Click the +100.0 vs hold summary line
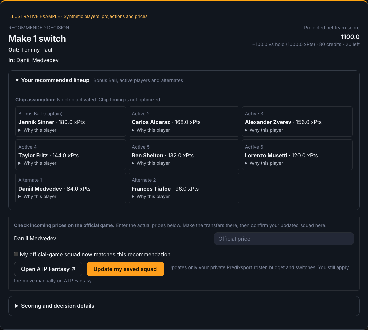Image resolution: width=368 pixels, height=330 pixels. (x=306, y=44)
